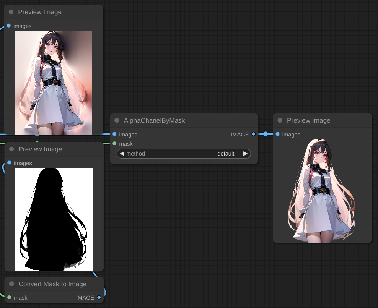Screen dimensions: 378x308
Task: Click images input socket of mask Preview Image
Action: pyautogui.click(x=9, y=163)
